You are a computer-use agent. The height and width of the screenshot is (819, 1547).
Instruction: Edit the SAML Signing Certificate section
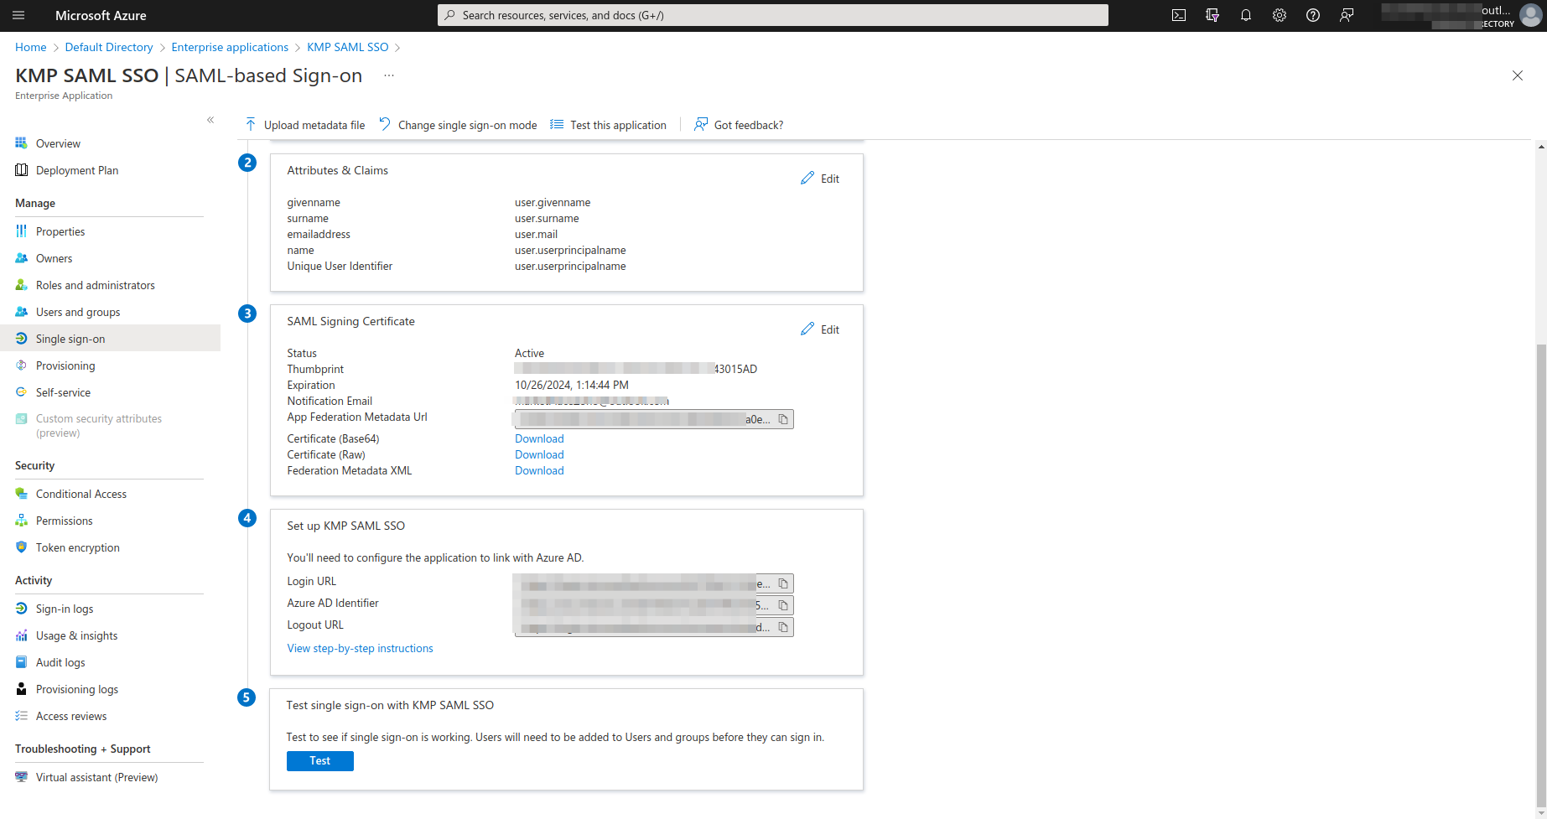click(820, 329)
